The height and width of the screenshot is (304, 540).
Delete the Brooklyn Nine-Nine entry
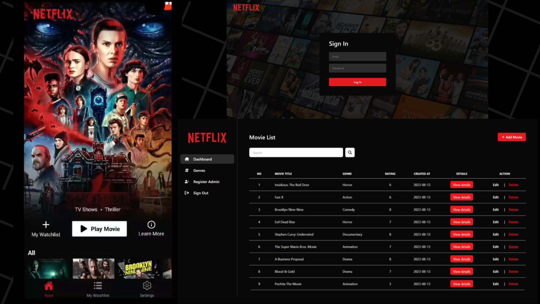click(514, 210)
